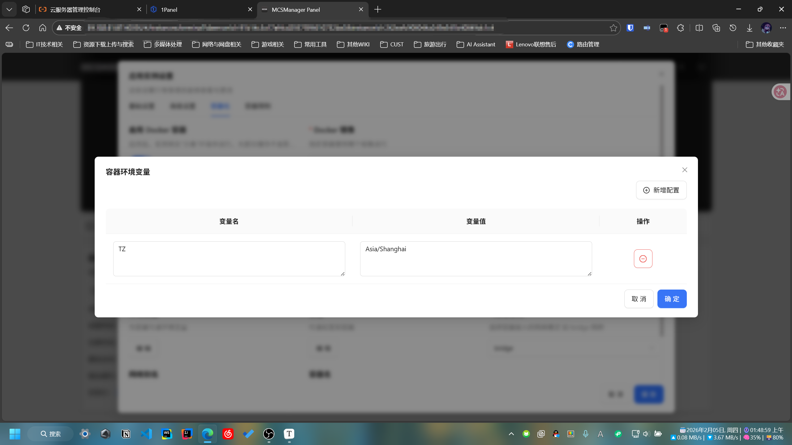Open the Bitwarden extension icon
792x445 pixels.
pyautogui.click(x=630, y=28)
